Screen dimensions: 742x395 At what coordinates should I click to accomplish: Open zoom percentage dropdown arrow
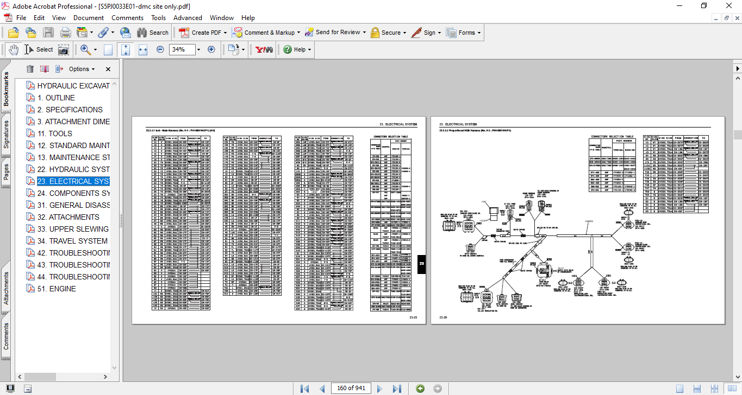point(198,49)
